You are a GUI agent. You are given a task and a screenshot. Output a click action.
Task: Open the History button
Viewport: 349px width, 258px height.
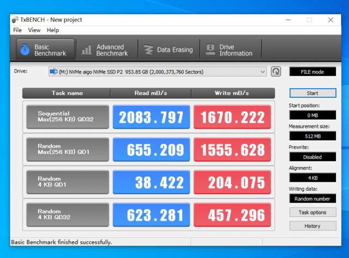312,226
